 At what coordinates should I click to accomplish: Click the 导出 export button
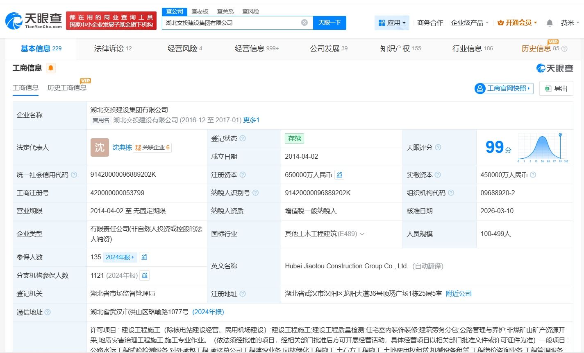click(x=556, y=88)
